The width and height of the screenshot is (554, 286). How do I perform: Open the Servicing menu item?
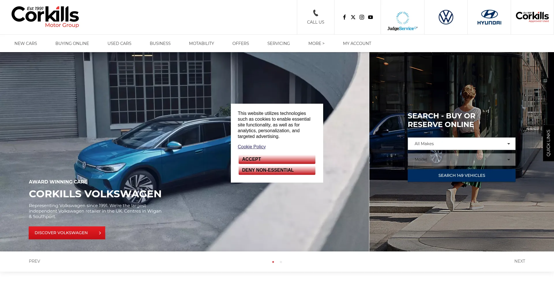279,43
